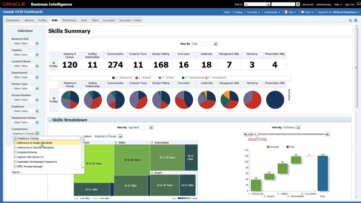The image size is (361, 203).
Task: Click Search... in the competency list
Action: (x=17, y=172)
